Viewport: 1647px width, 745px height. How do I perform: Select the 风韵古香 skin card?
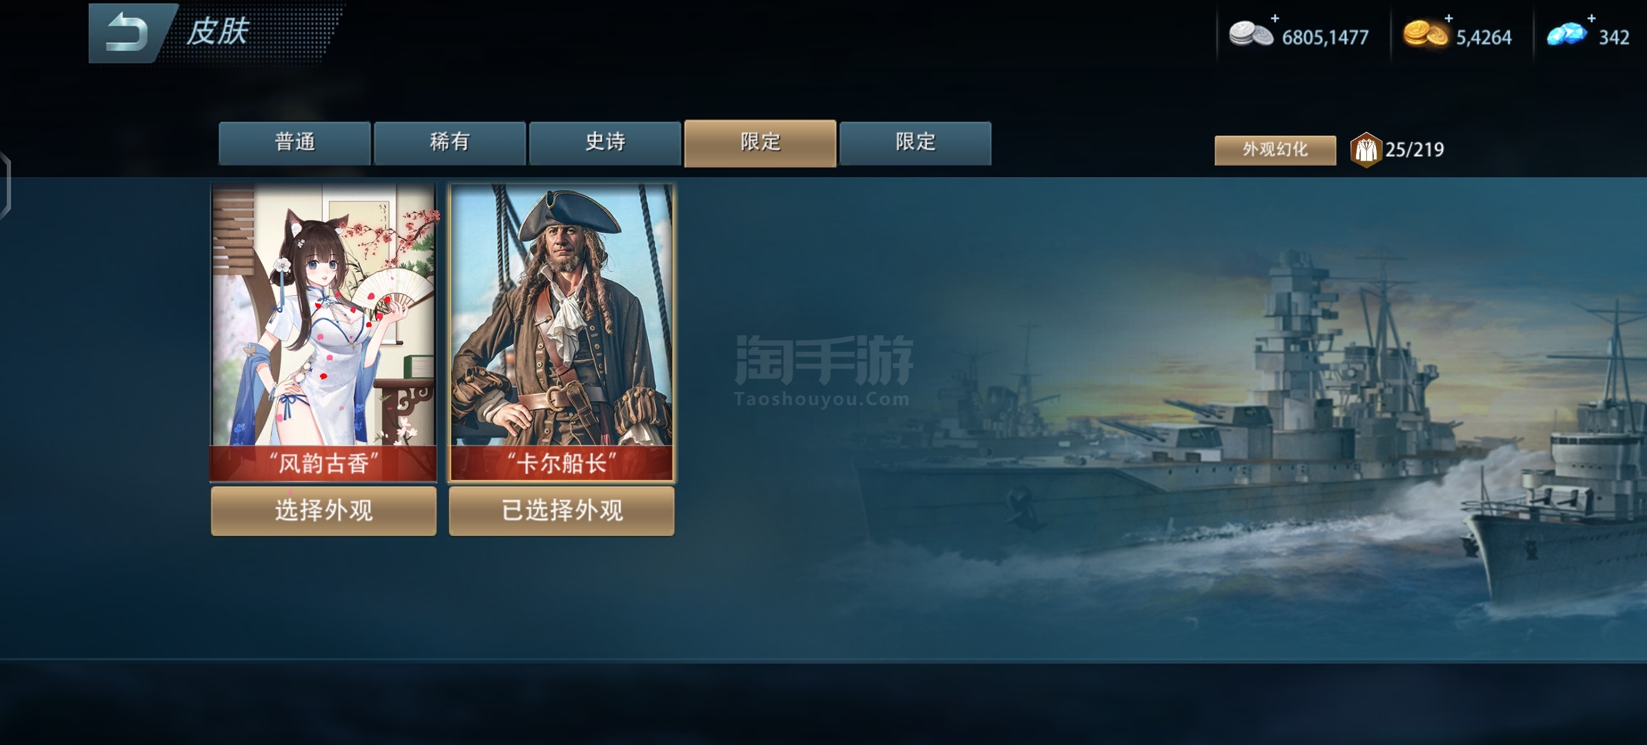coord(323,332)
